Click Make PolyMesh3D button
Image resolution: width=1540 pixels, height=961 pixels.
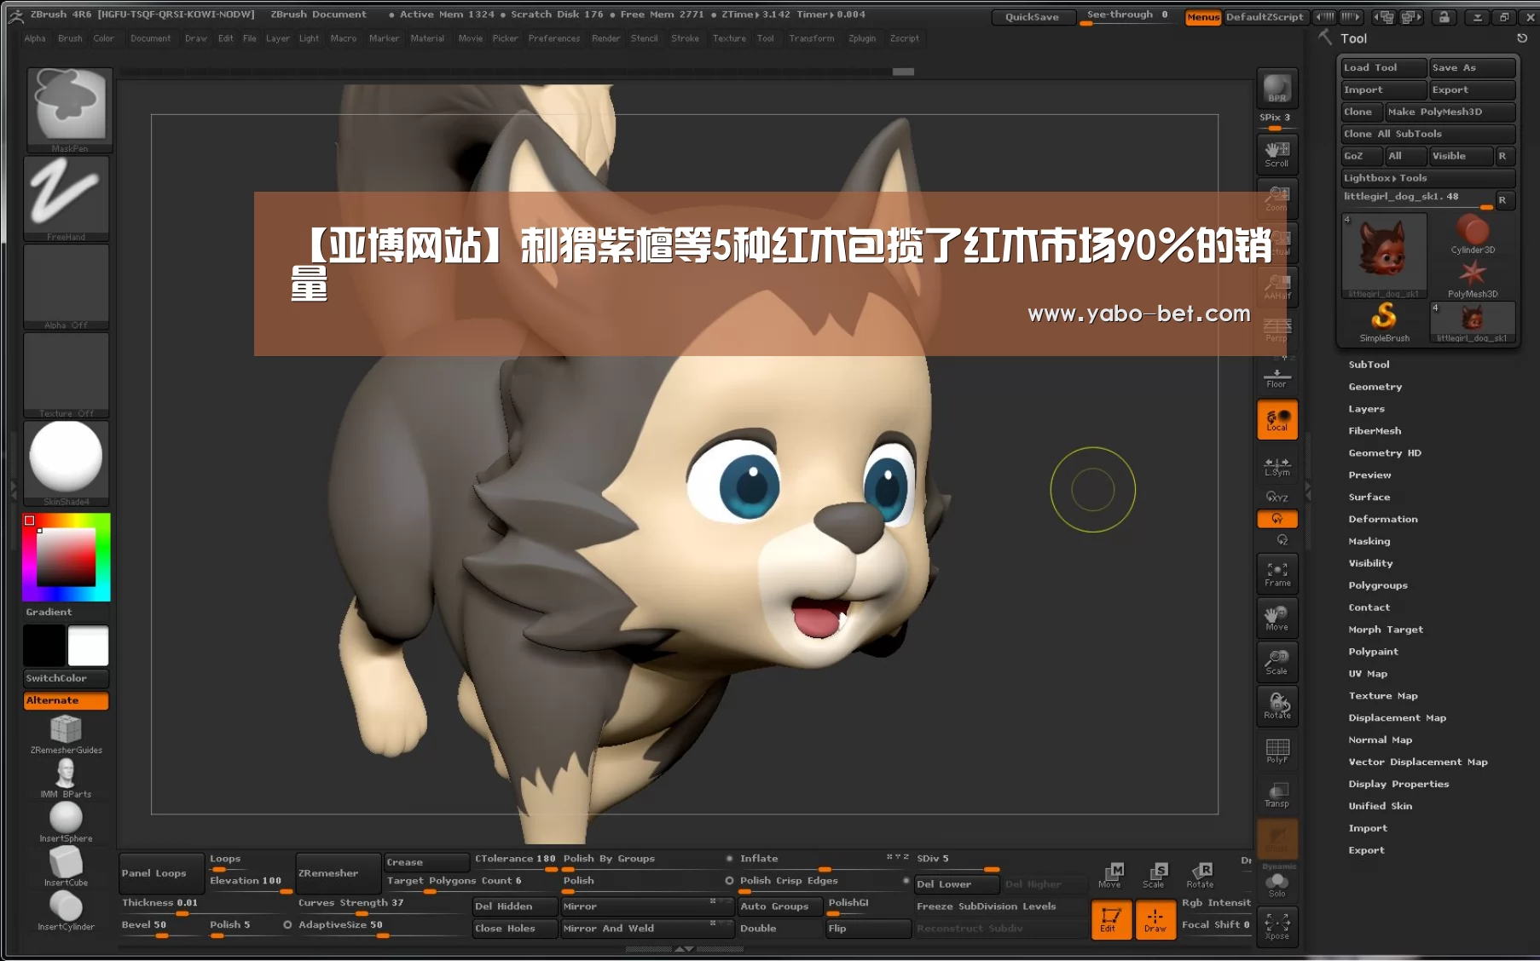1450,112
